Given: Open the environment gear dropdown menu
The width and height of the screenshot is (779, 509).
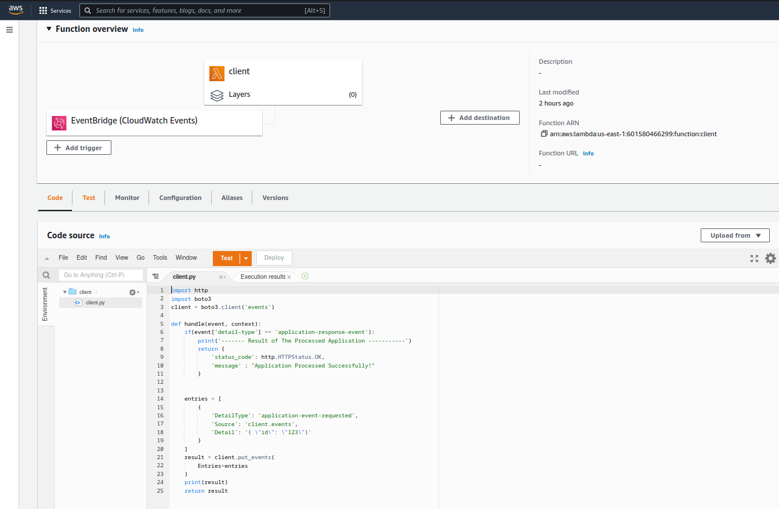Looking at the screenshot, I should click(x=134, y=293).
